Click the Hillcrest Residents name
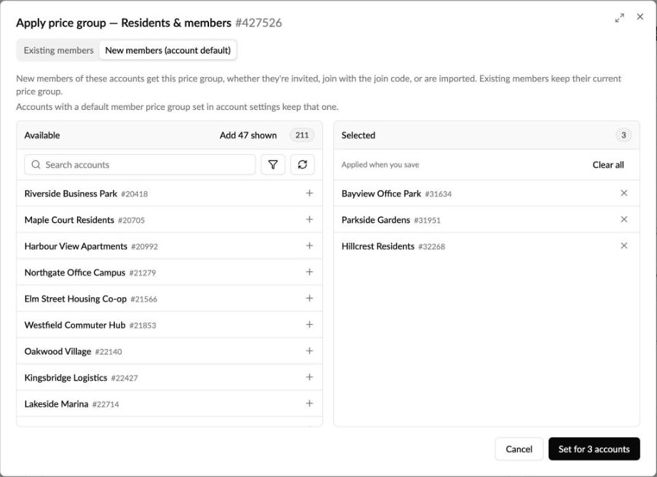This screenshot has height=477, width=657. tap(378, 246)
